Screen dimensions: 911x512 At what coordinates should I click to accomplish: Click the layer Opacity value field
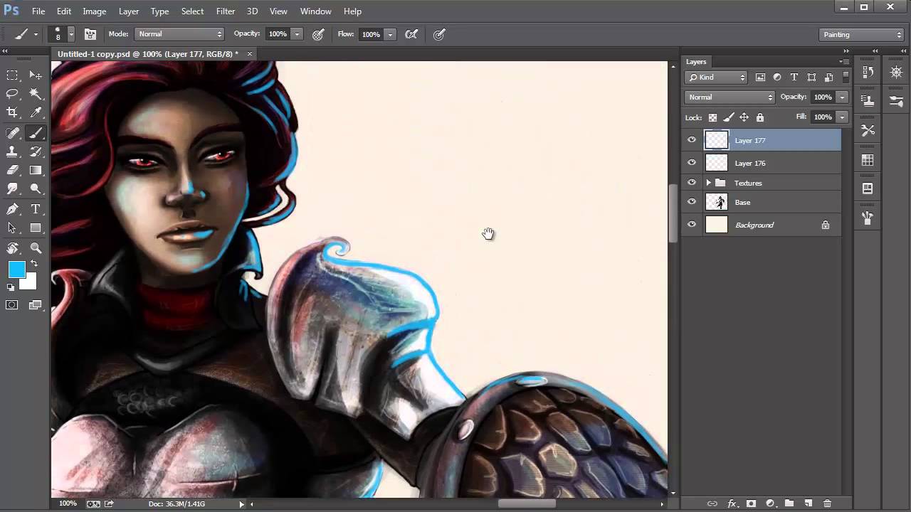coord(822,97)
